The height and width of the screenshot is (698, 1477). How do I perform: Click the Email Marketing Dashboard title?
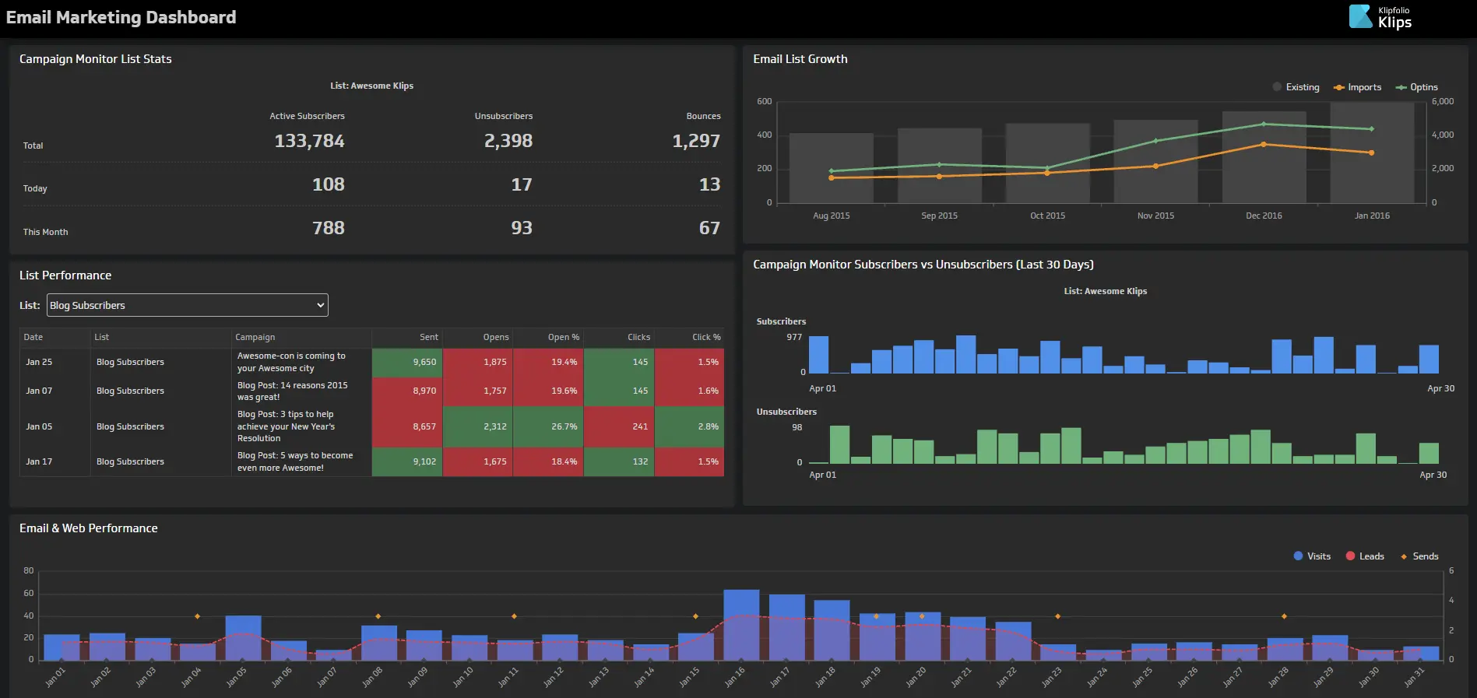pos(121,17)
